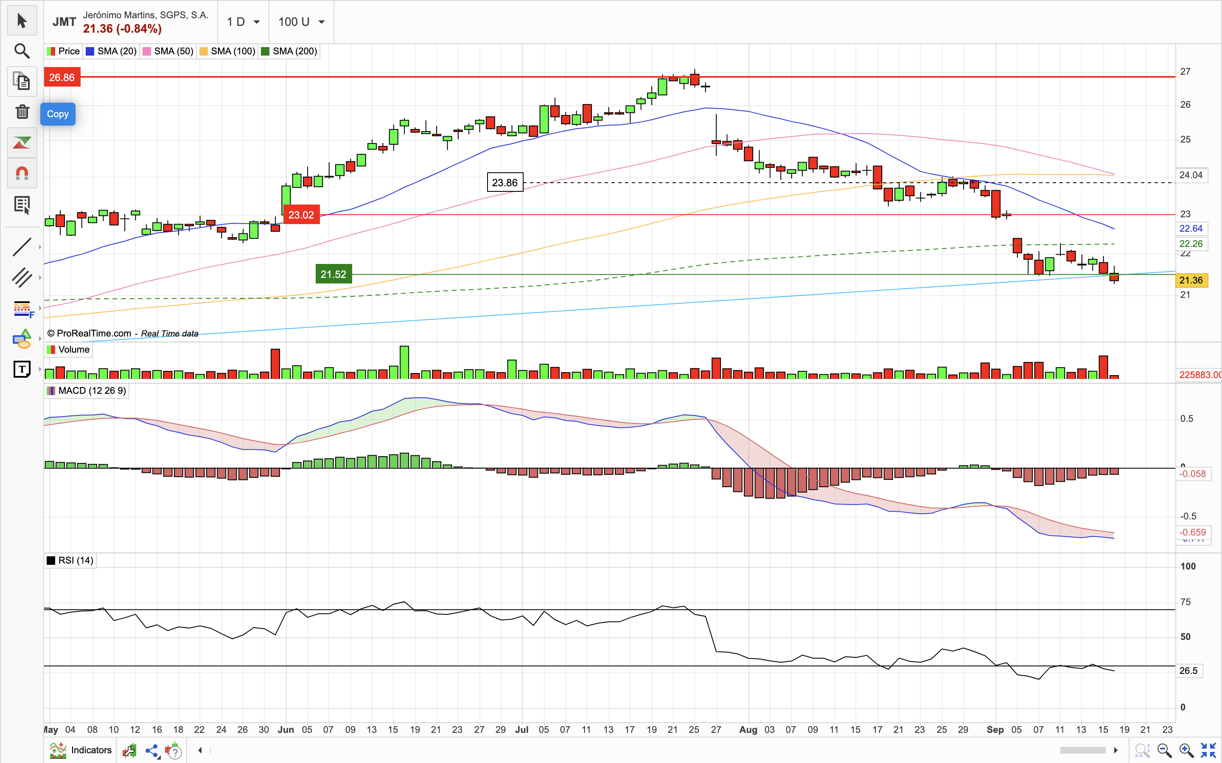This screenshot has width=1222, height=763.
Task: Open the 100 U units dropdown
Action: pos(301,22)
